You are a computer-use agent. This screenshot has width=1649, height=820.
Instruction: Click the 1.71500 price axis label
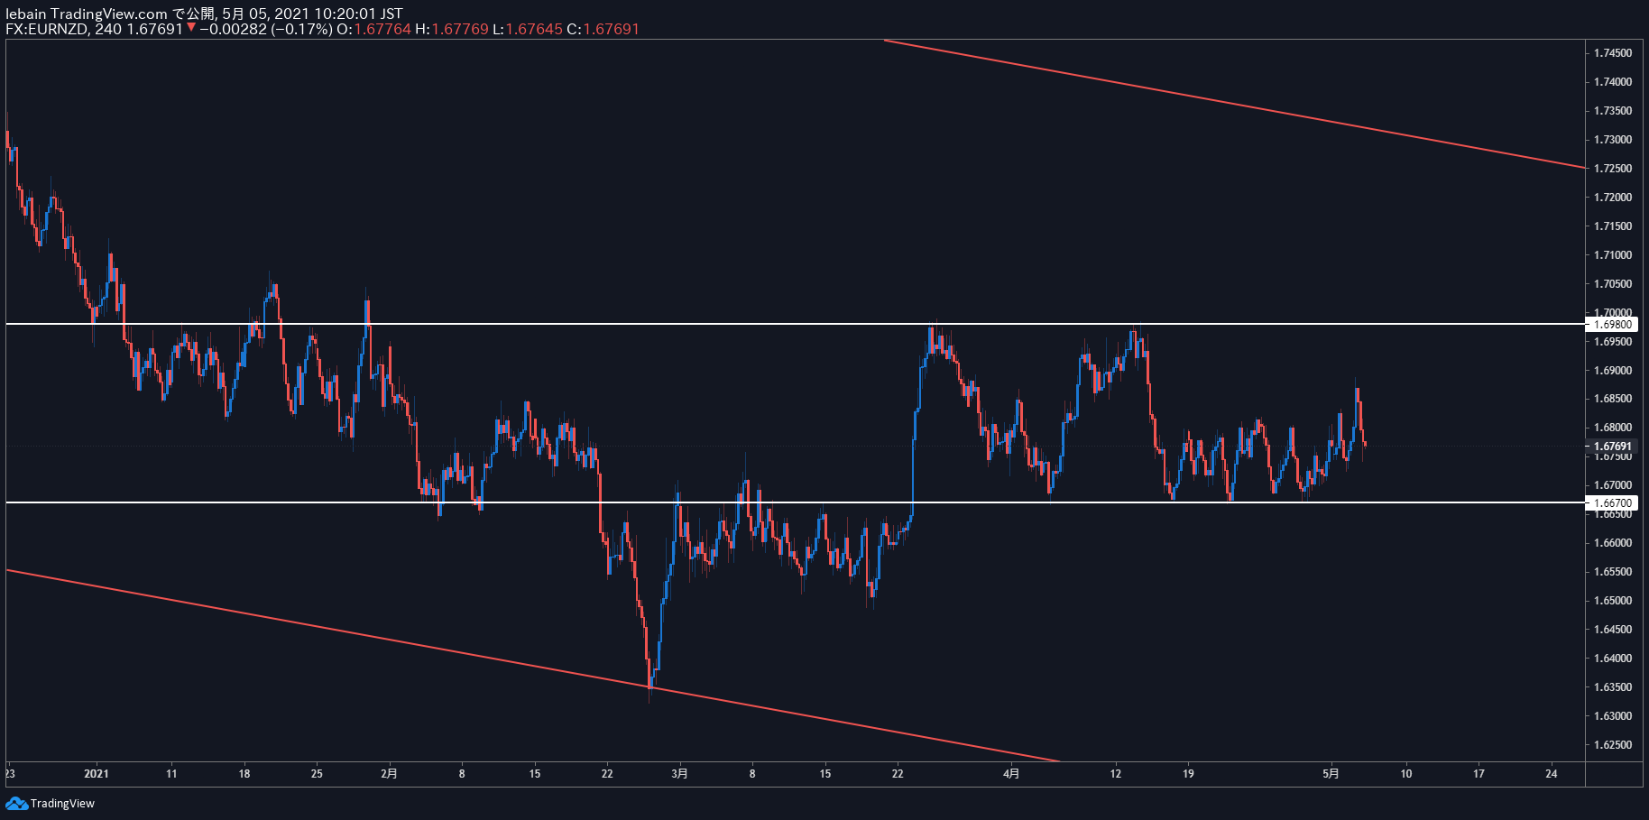(x=1613, y=226)
